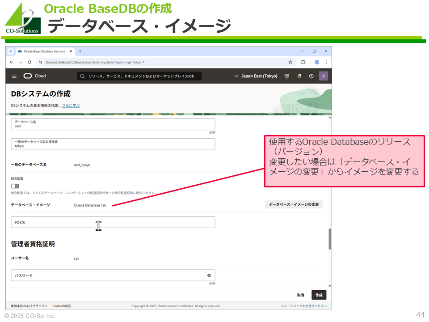The height and width of the screenshot is (322, 429).
Task: Open a new browser tab
Action: tap(80, 51)
